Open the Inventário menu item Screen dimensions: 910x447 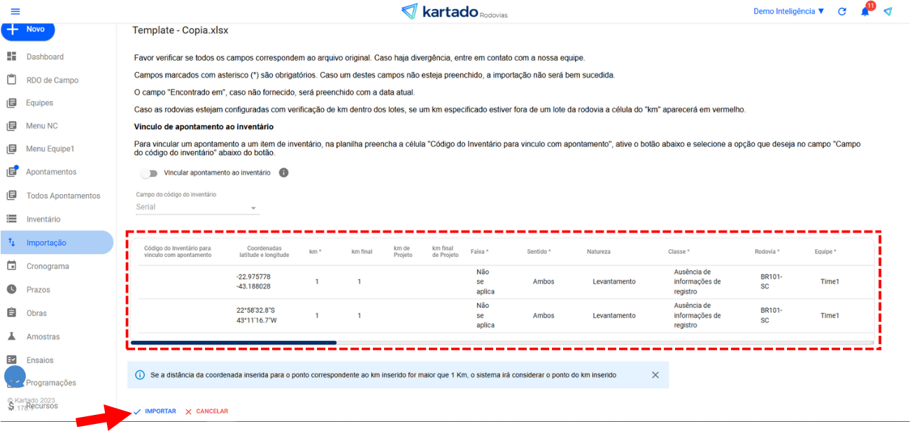tap(43, 219)
